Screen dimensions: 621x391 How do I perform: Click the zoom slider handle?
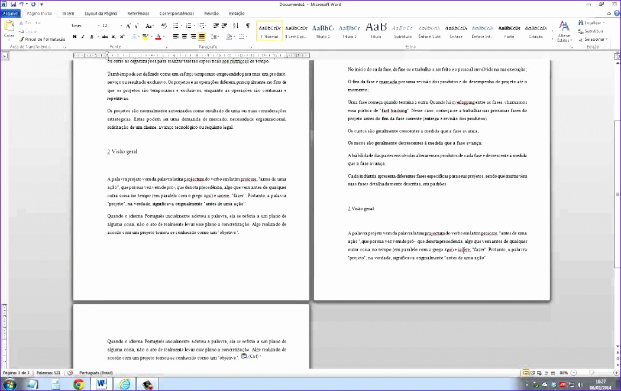[591, 373]
